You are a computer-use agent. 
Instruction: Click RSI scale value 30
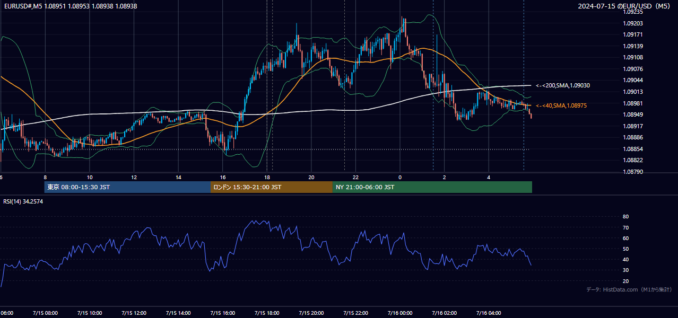[x=625, y=270]
